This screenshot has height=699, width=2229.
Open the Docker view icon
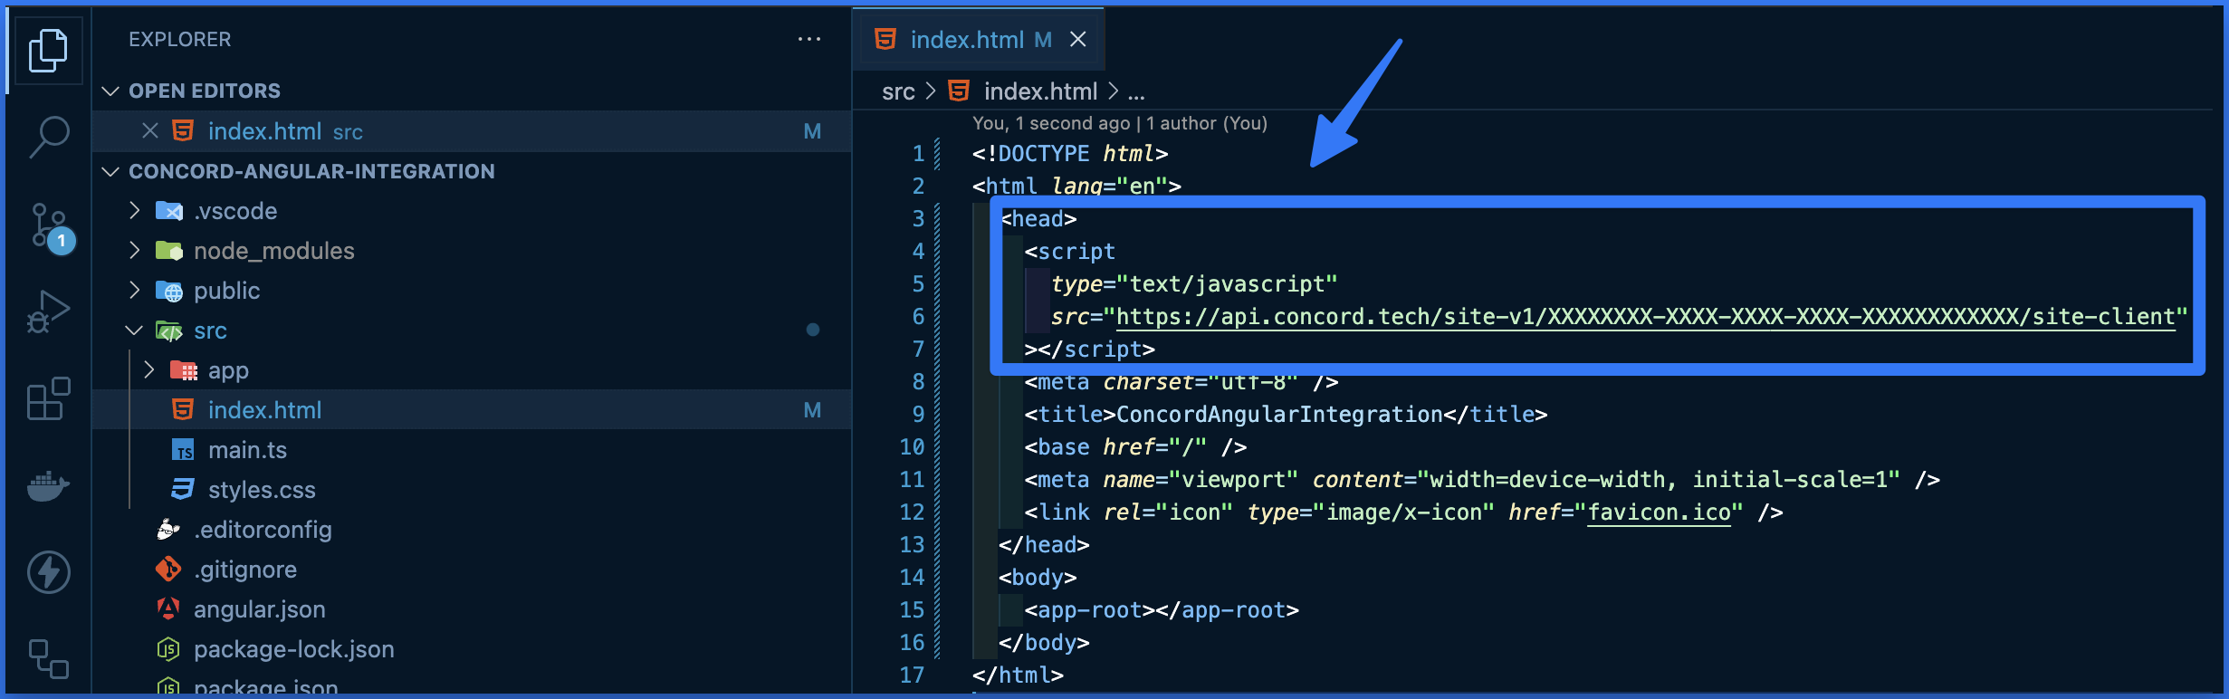(x=48, y=486)
